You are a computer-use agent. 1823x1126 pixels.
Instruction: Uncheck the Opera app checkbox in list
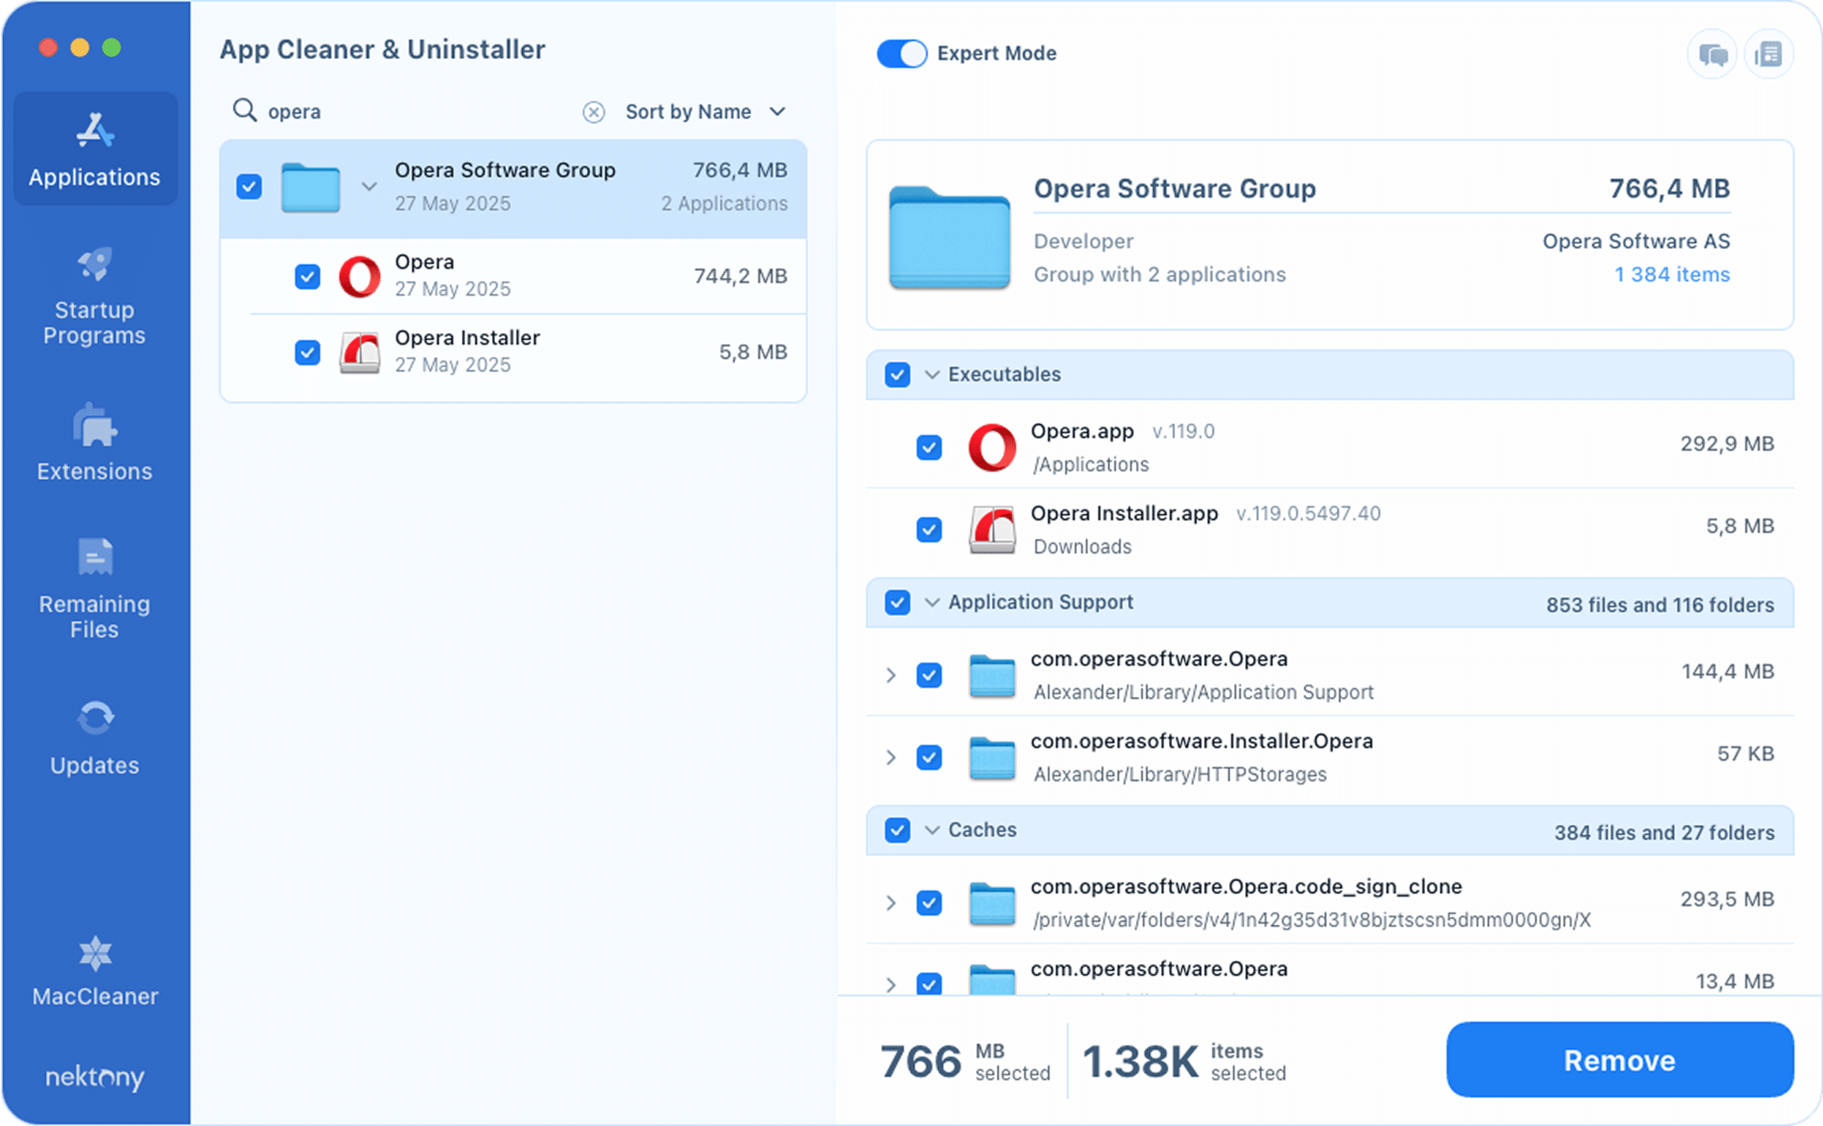(308, 277)
